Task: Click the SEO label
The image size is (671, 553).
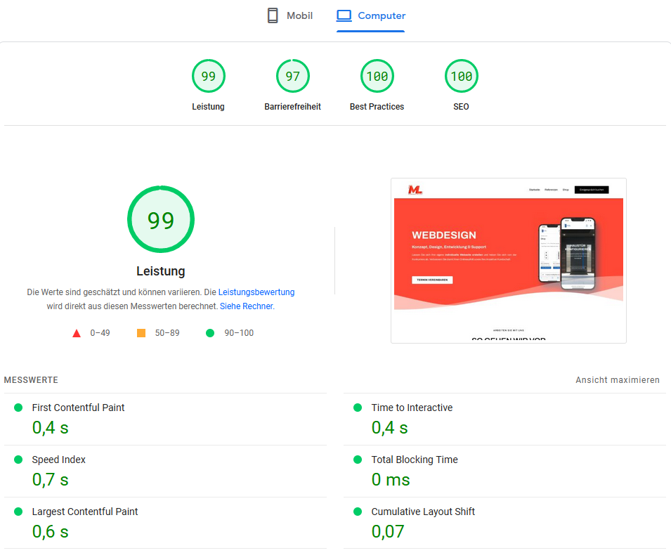Action: (x=462, y=107)
